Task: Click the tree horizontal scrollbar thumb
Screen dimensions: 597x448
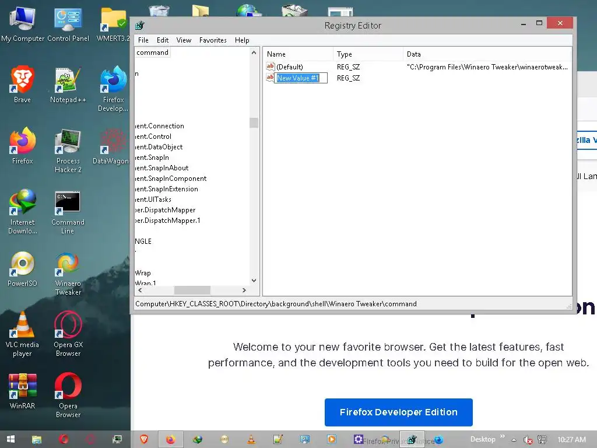Action: pyautogui.click(x=192, y=290)
